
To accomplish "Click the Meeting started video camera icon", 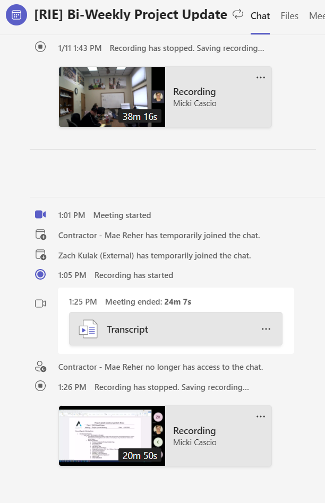I will (x=40, y=214).
